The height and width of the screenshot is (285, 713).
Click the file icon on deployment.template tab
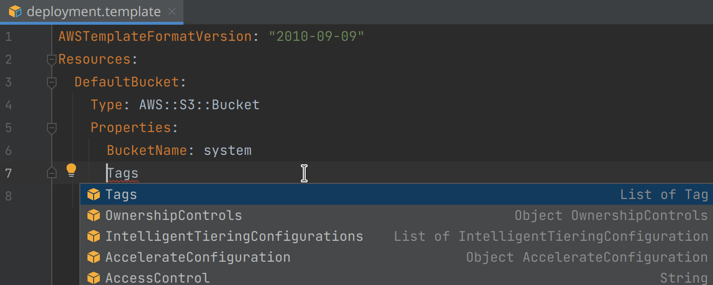pos(15,11)
